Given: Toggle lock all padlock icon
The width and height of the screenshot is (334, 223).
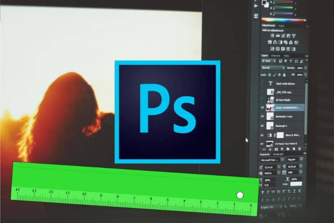Looking at the screenshot, I should [284, 75].
